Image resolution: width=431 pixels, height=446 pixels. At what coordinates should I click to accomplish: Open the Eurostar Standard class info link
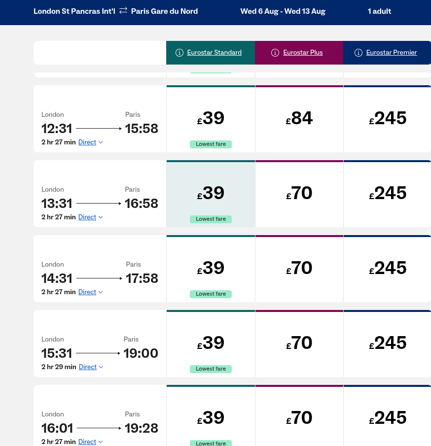pos(215,53)
